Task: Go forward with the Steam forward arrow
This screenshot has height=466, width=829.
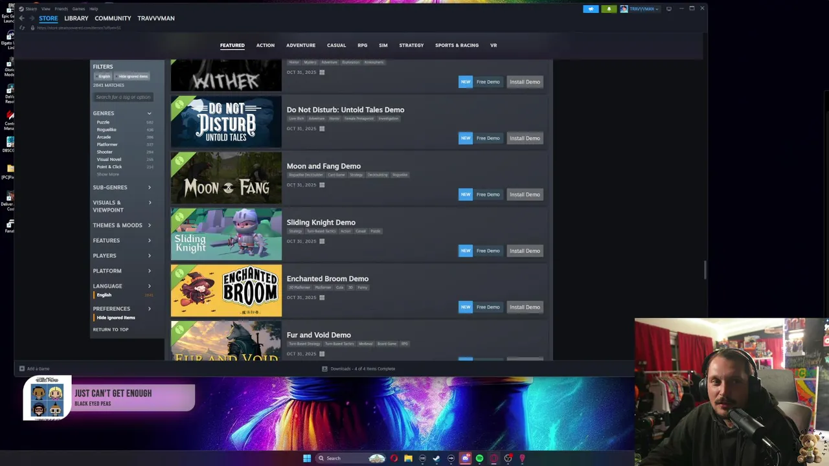Action: point(31,18)
